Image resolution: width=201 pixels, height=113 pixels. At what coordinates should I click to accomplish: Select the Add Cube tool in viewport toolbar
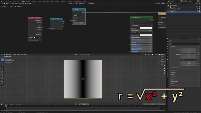tap(2, 84)
